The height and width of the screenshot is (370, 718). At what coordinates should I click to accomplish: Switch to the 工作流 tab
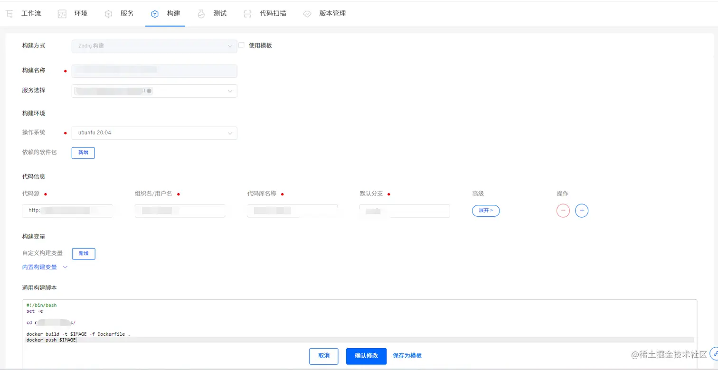pos(31,13)
